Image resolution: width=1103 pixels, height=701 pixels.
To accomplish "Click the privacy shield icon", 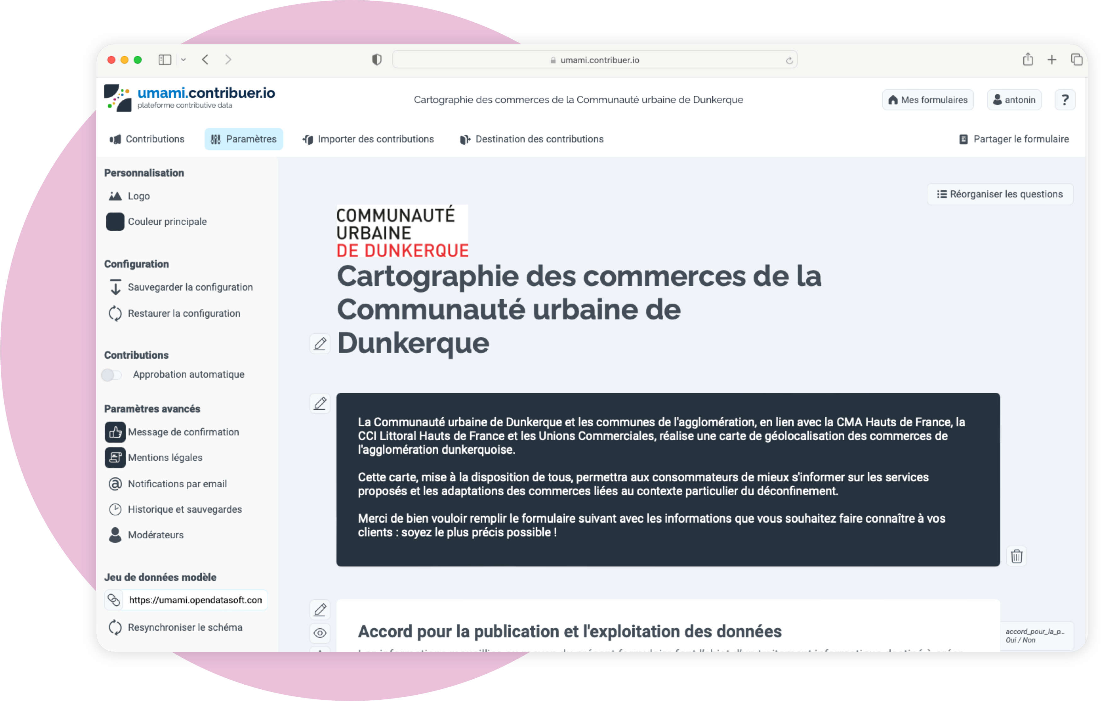I will point(376,59).
